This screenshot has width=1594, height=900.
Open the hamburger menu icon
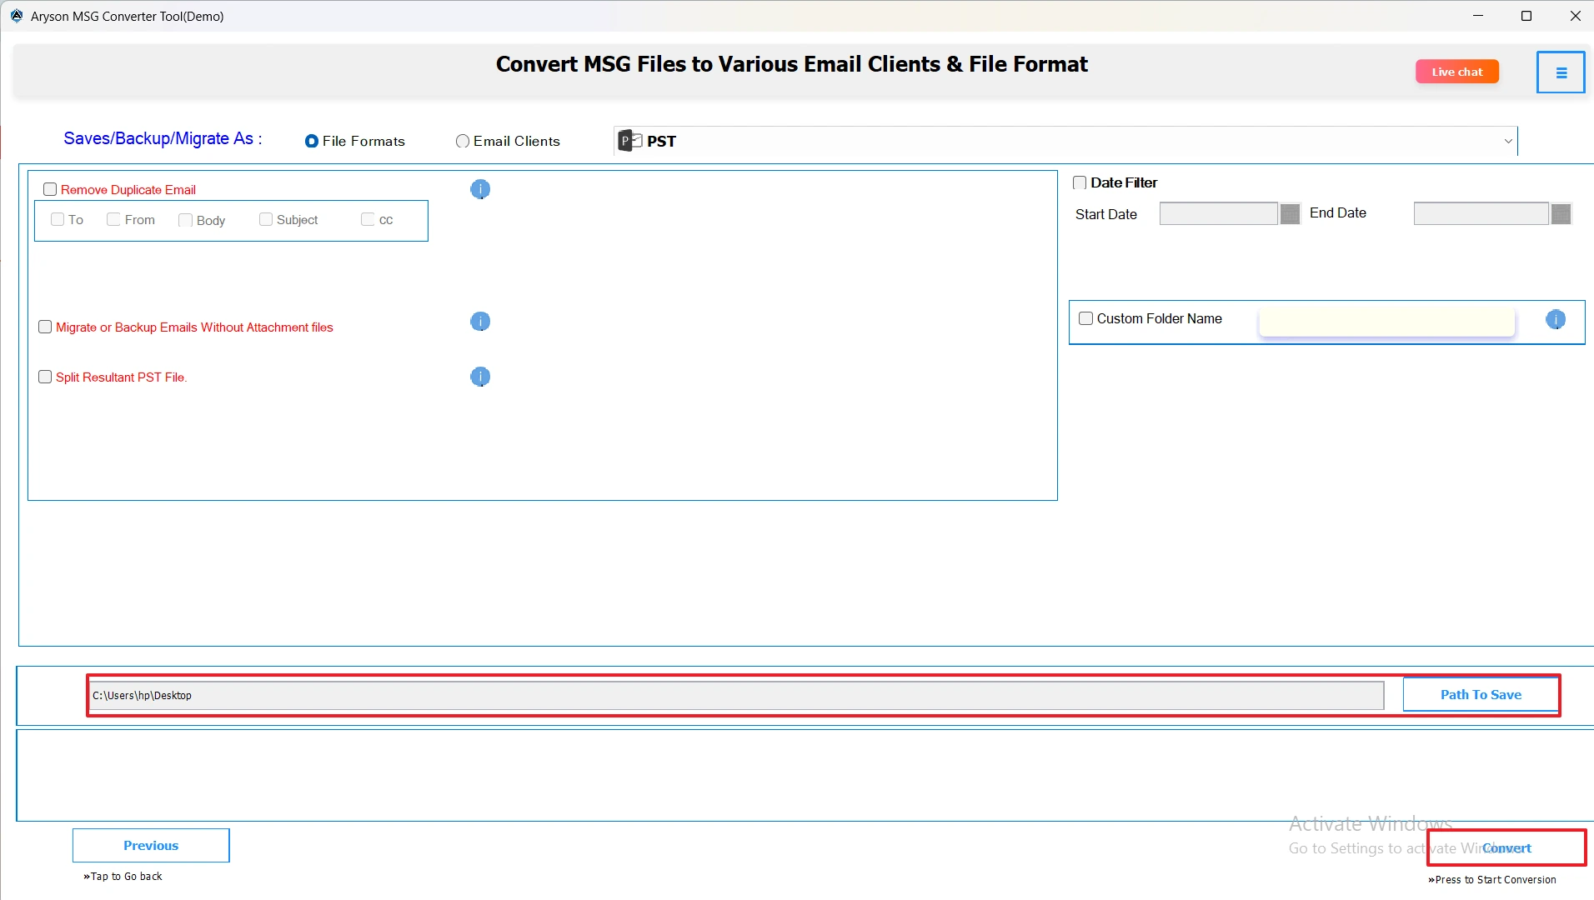tap(1561, 72)
